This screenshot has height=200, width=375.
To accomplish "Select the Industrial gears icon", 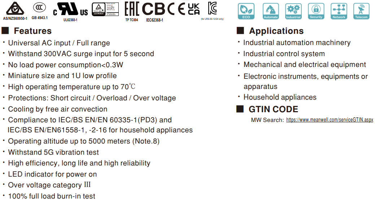I will (x=293, y=11).
